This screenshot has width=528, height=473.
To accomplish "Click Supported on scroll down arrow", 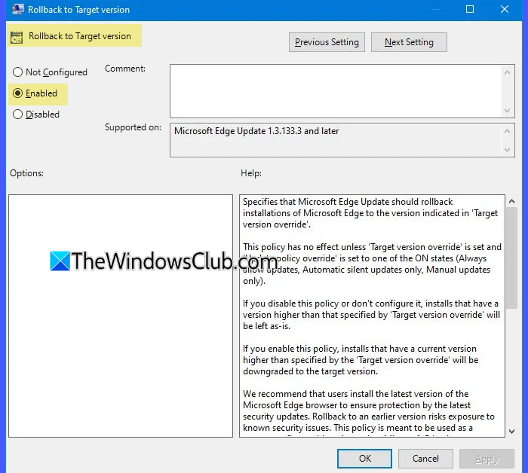I will point(508,150).
